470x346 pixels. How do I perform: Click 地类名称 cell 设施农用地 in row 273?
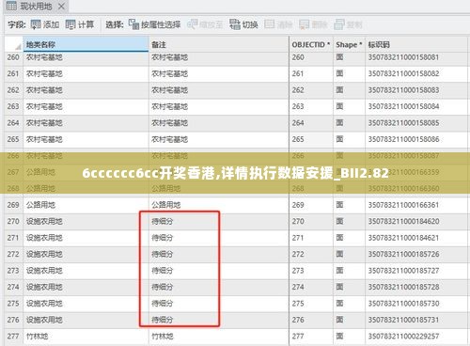coord(86,271)
